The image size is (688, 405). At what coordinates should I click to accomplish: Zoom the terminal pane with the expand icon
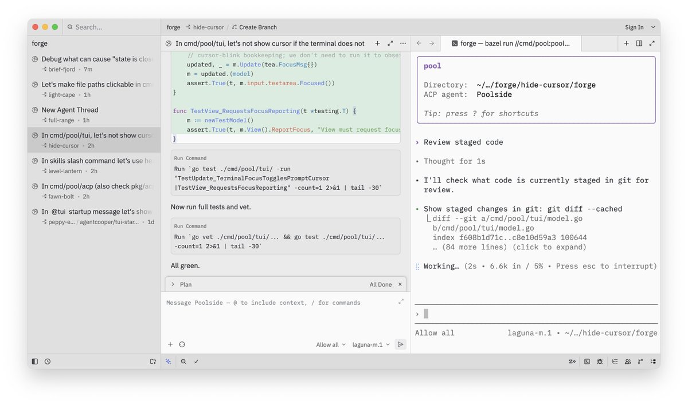pyautogui.click(x=652, y=43)
